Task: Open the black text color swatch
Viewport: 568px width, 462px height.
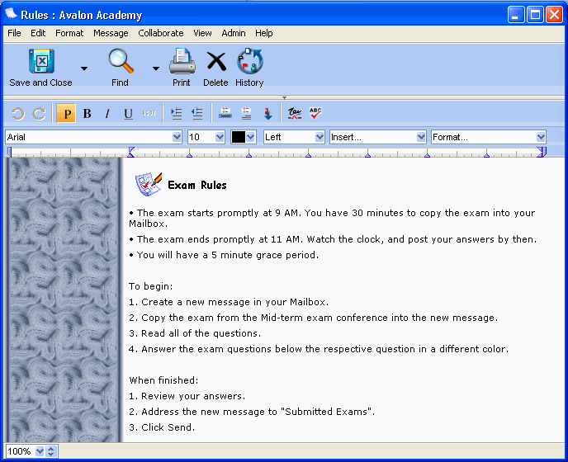Action: 244,137
